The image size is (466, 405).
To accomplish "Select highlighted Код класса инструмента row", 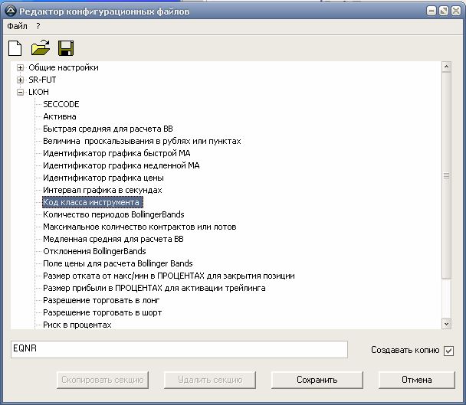I will [93, 202].
